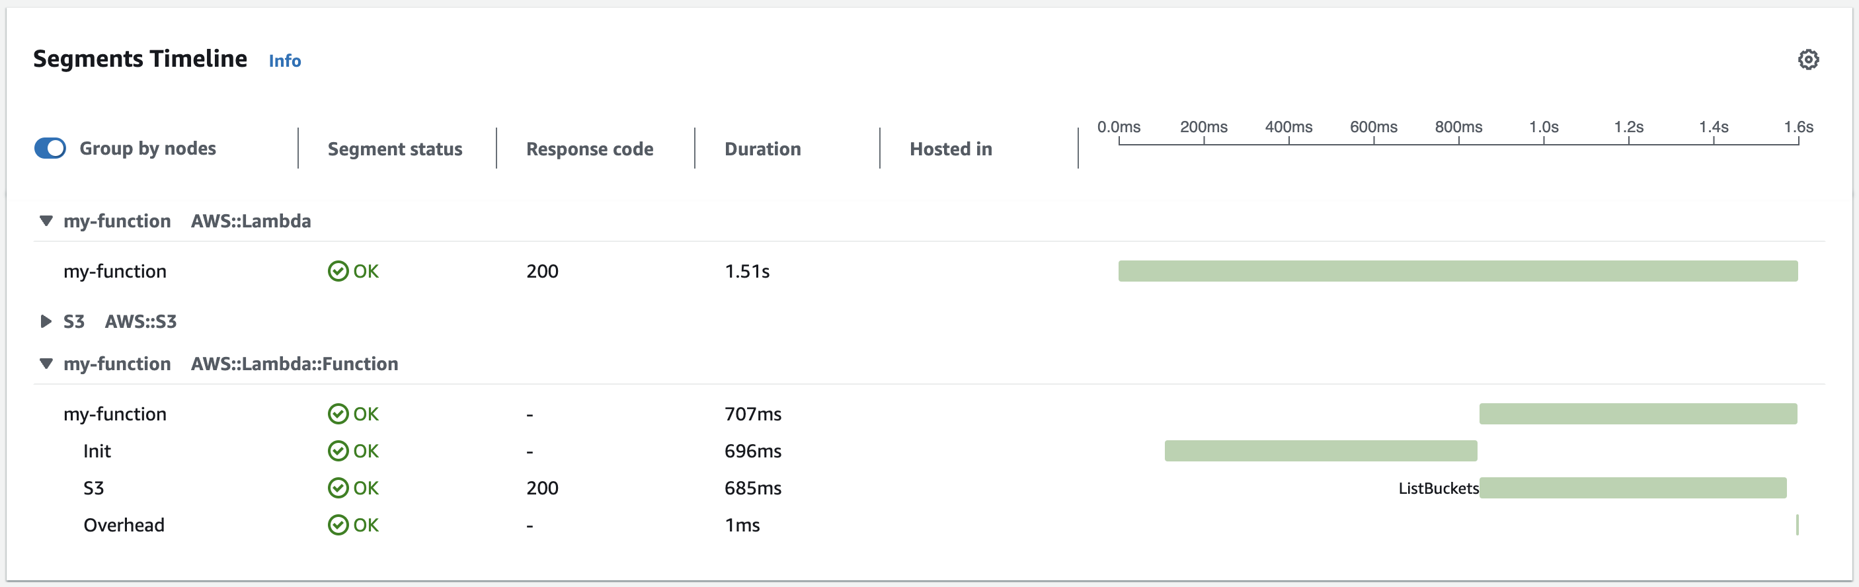Click OK status icon in 1.51s row
1859x587 pixels.
338,272
